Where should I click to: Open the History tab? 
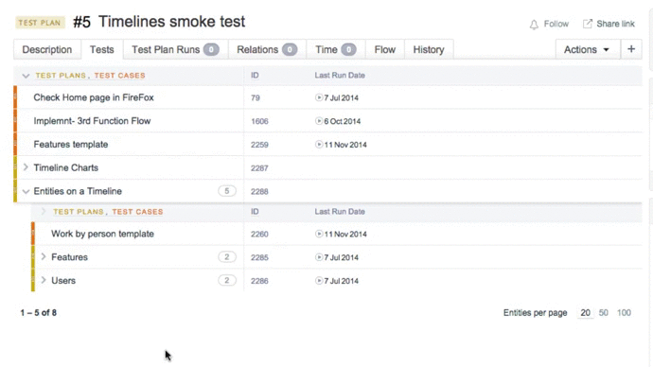click(429, 49)
